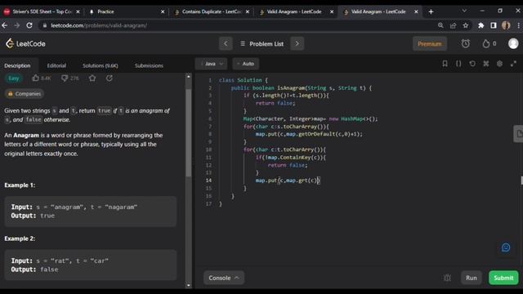Click the LeetCode logo
Viewport: 523px width, 294px height.
(25, 43)
